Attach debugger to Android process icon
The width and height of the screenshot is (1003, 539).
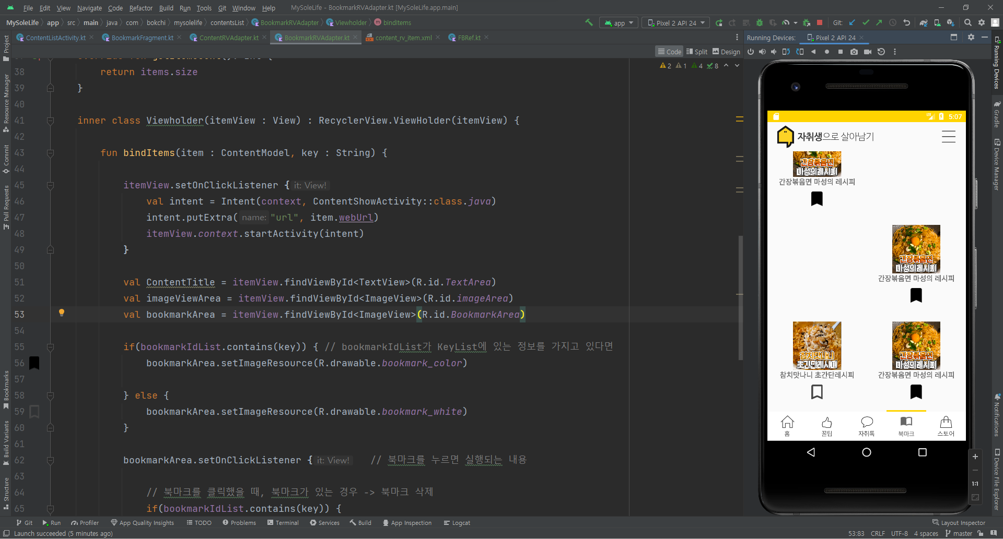pyautogui.click(x=807, y=22)
